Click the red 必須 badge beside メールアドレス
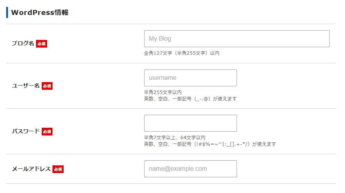The image size is (345, 193). pyautogui.click(x=58, y=169)
